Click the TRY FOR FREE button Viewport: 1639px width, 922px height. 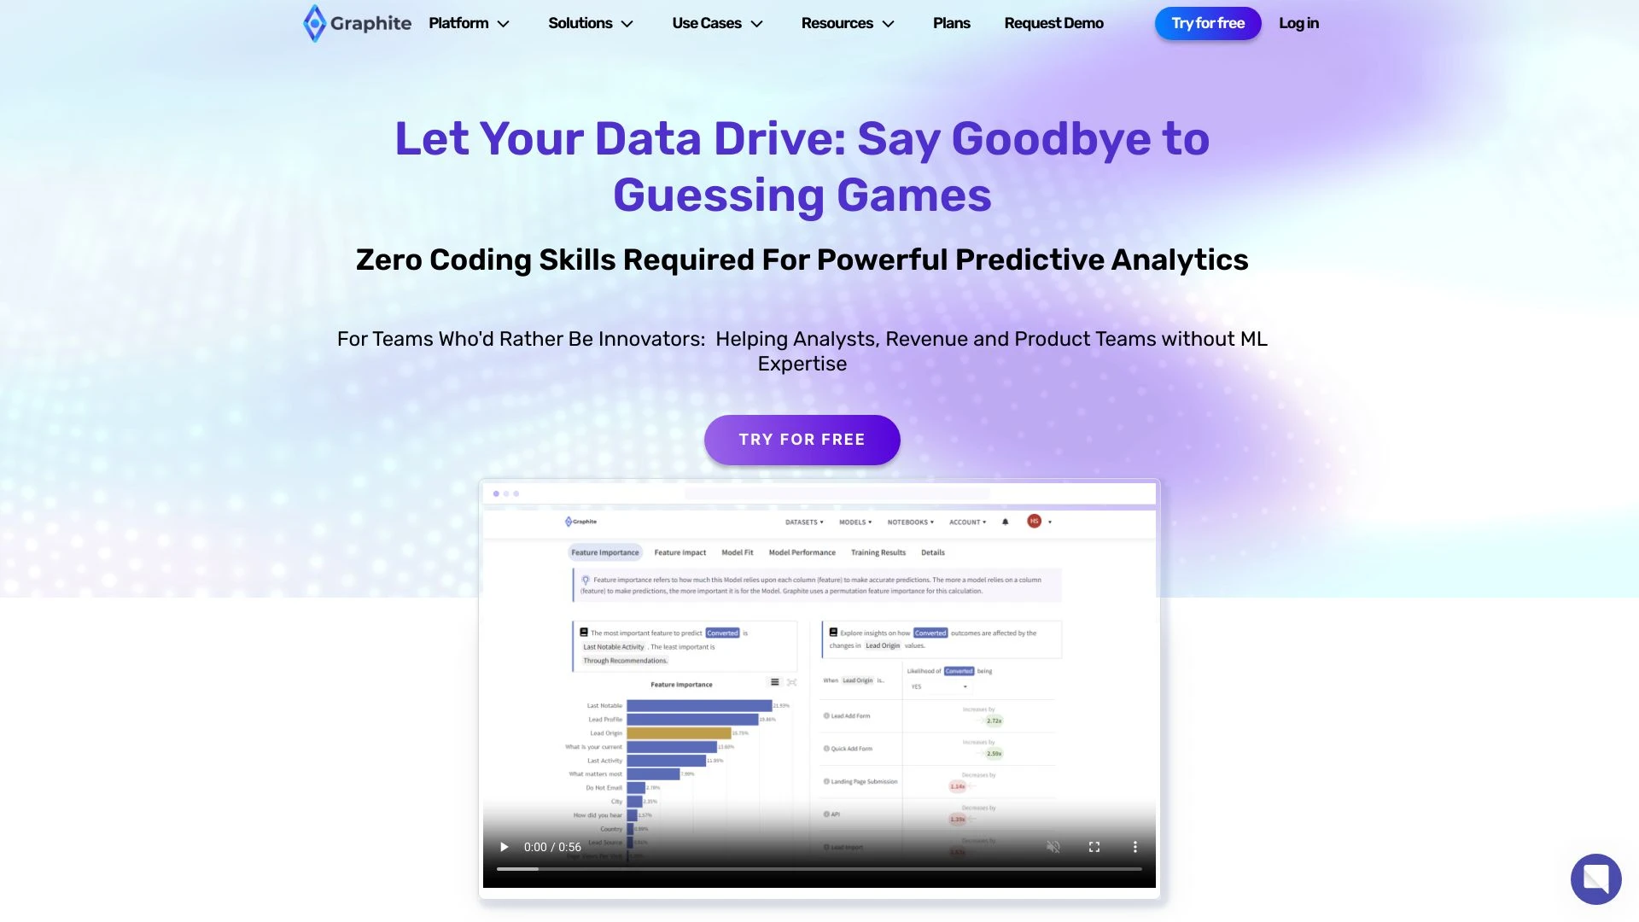point(802,439)
